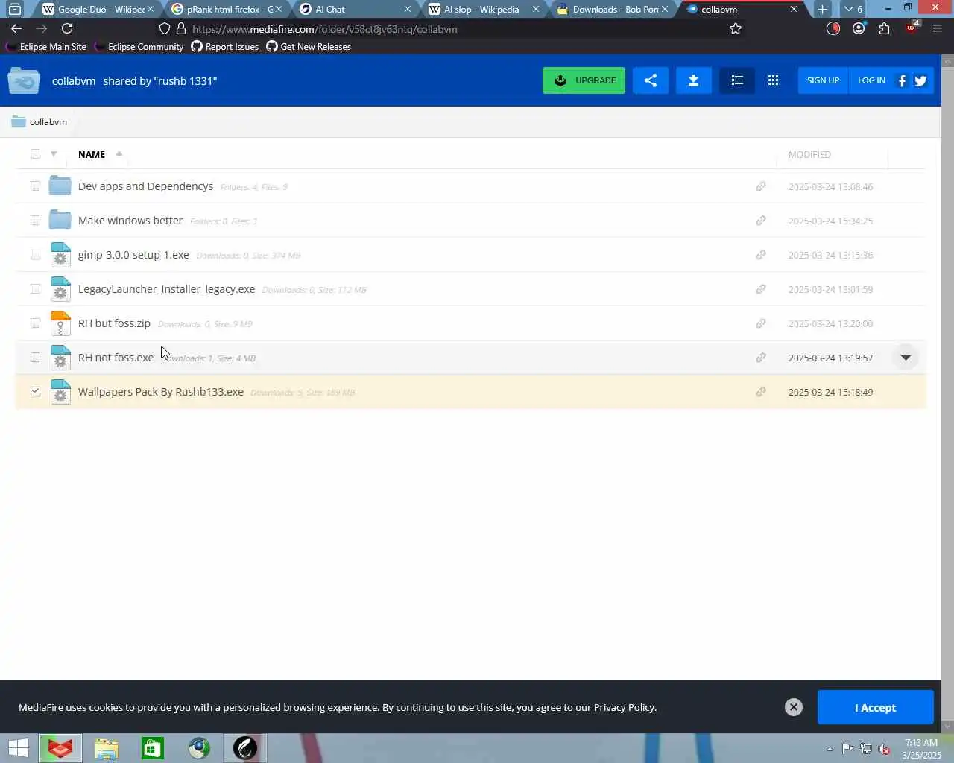This screenshot has width=954, height=763.
Task: Copy link icon for Dev apps and Dependencys
Action: point(761,186)
